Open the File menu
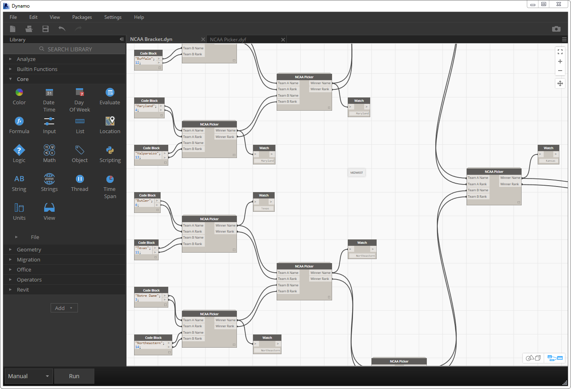Image resolution: width=571 pixels, height=389 pixels. pos(13,17)
